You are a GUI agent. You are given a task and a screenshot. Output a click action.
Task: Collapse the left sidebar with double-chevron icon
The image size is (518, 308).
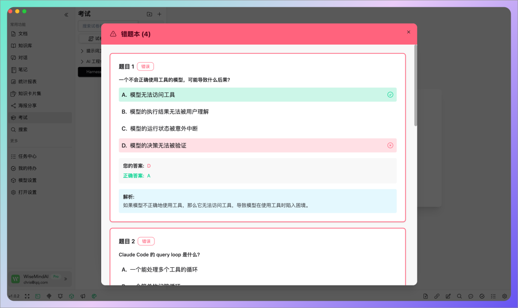coord(66,15)
